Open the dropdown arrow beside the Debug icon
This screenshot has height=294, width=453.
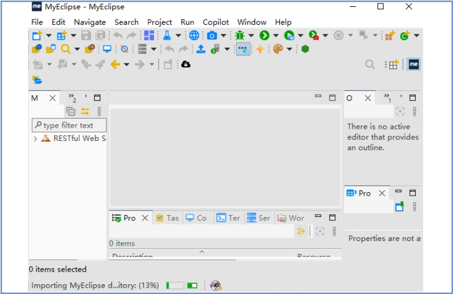click(251, 36)
